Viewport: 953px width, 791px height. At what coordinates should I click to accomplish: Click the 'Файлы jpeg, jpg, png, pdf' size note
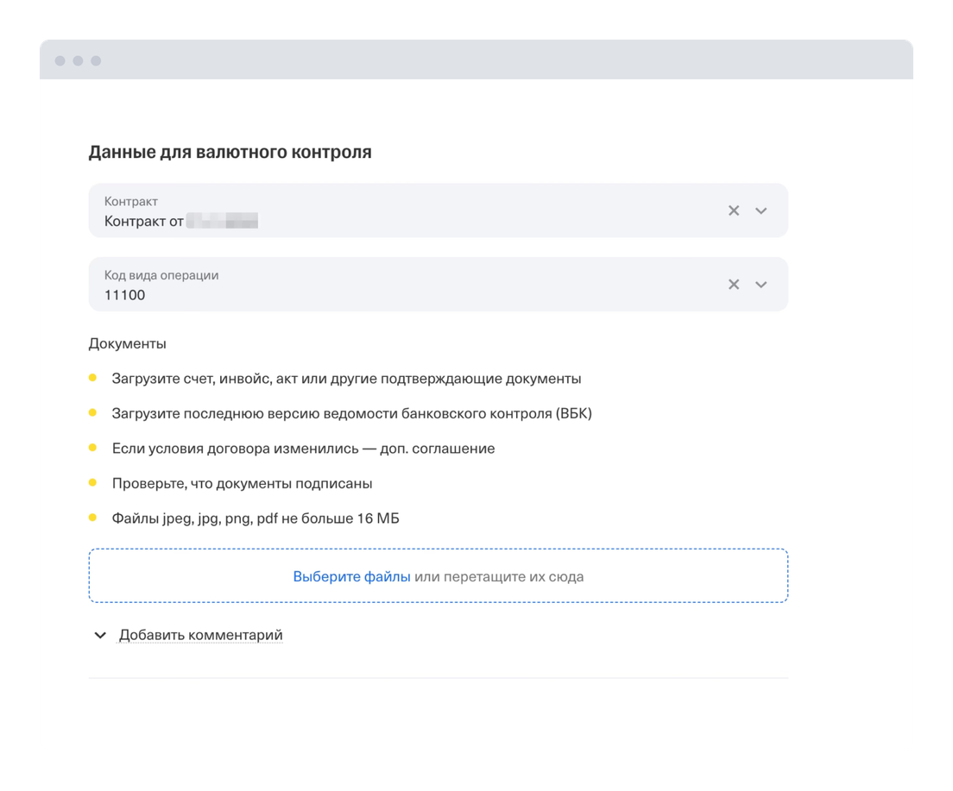[x=256, y=518]
